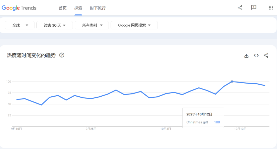Viewport: 277px width, 149px height.
Task: Open the Google 网页搜索 search type dropdown
Action: (134, 25)
